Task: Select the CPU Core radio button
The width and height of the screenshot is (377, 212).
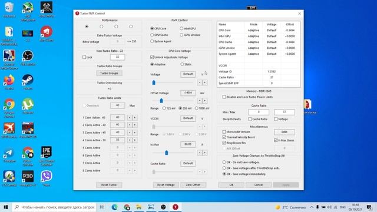Action: pos(152,28)
